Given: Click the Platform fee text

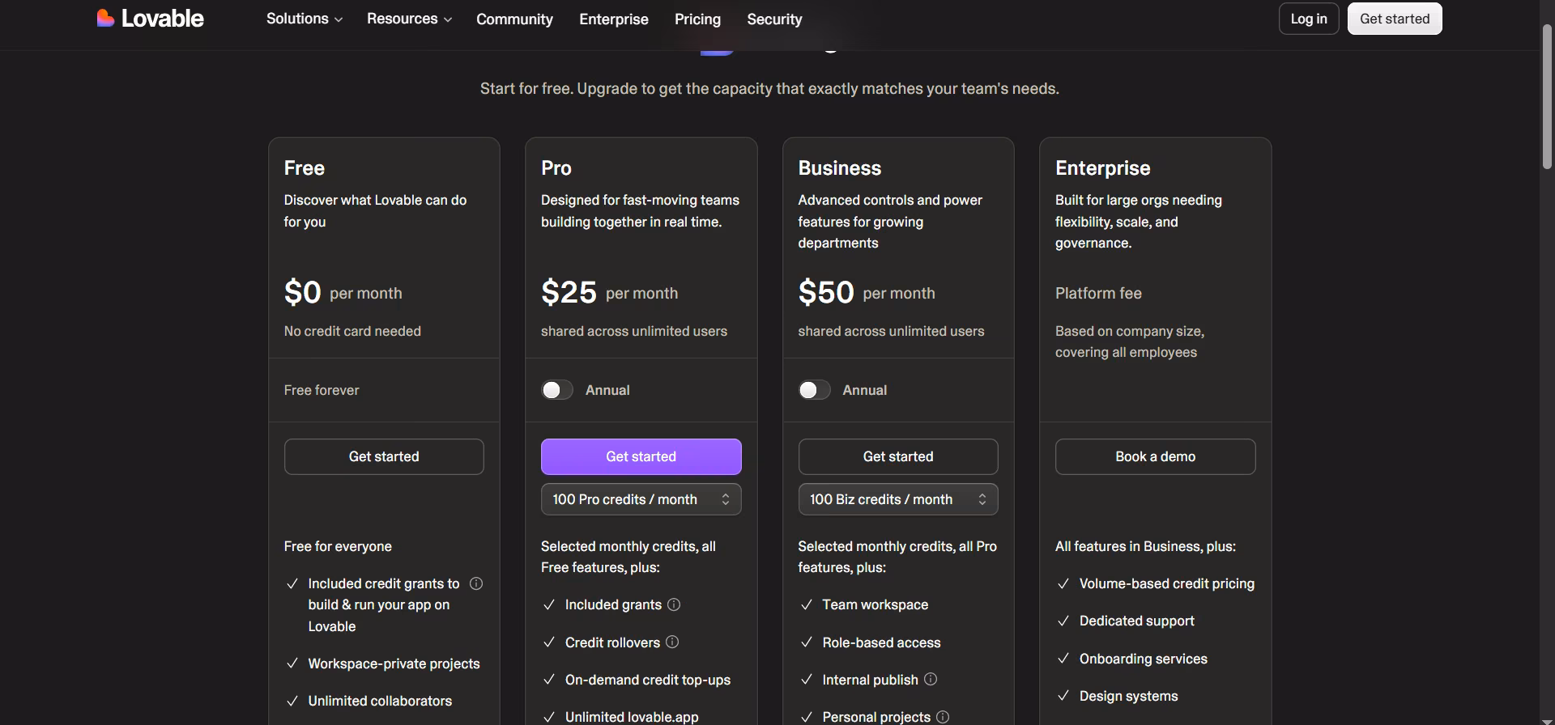Looking at the screenshot, I should click(1098, 293).
